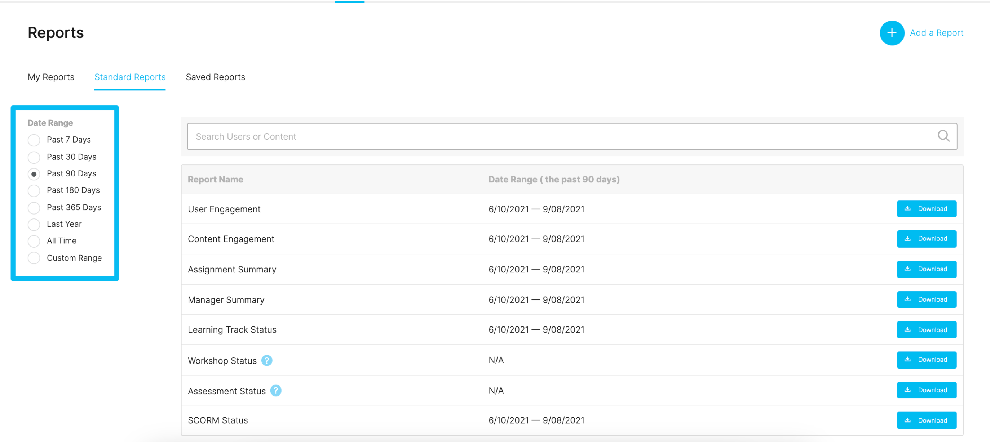Download the Assessment Status report
Image resolution: width=990 pixels, height=442 pixels.
pyautogui.click(x=926, y=390)
